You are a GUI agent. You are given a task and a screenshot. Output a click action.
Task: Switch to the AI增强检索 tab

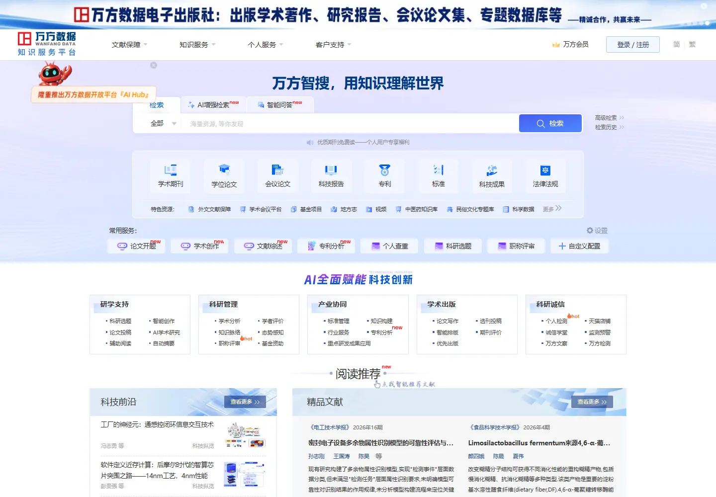coord(213,105)
